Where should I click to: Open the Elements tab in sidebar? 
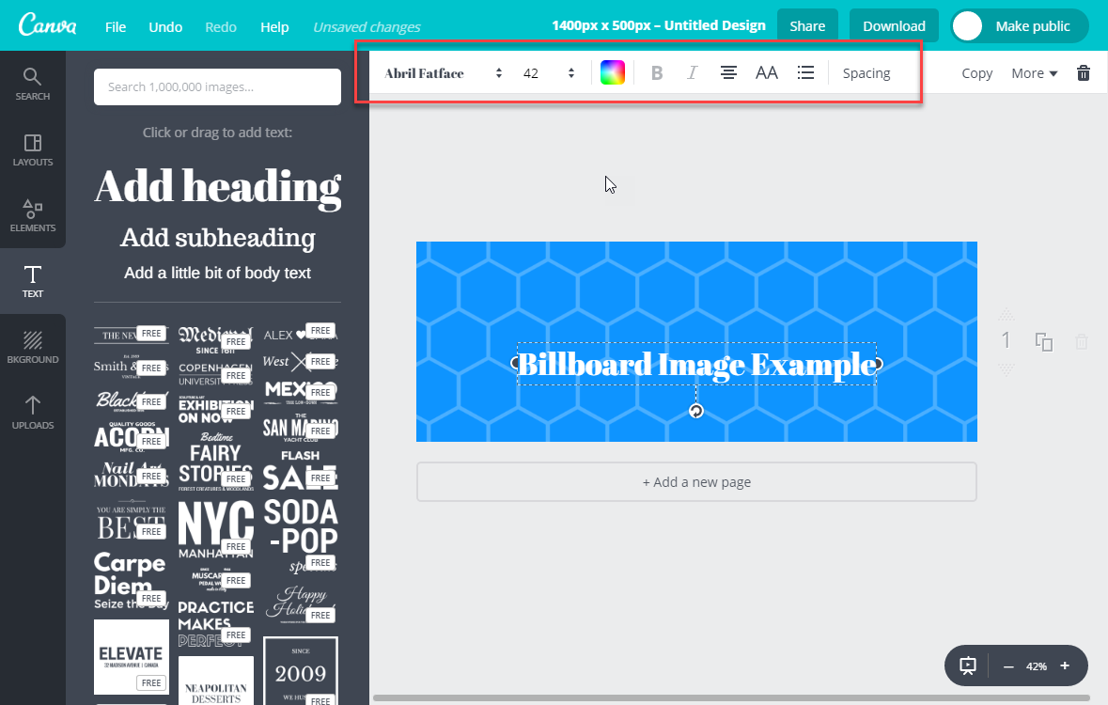tap(33, 215)
